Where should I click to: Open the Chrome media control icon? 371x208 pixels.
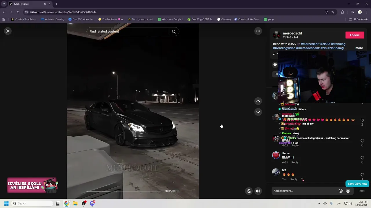pyautogui.click(x=353, y=12)
